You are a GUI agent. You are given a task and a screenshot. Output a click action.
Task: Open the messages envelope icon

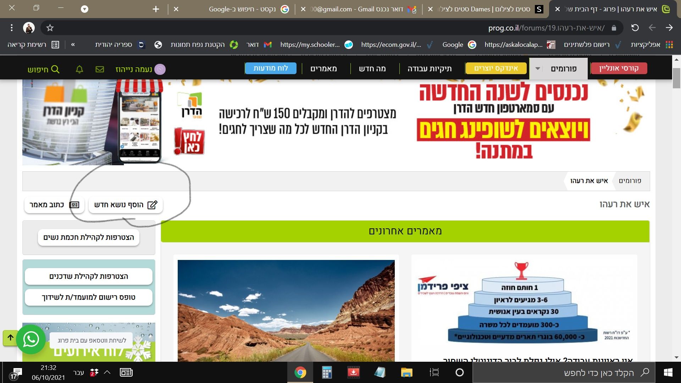tap(100, 69)
